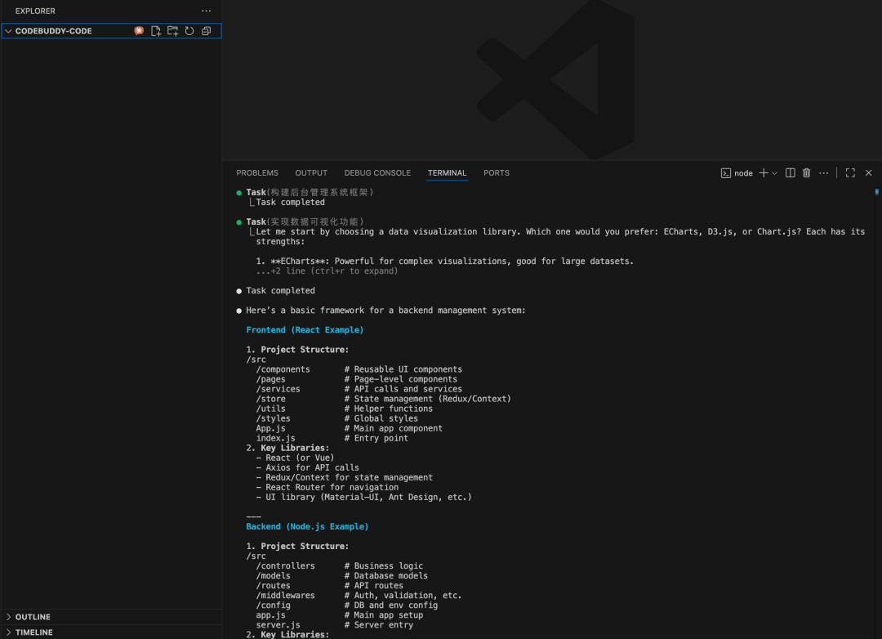The width and height of the screenshot is (882, 639).
Task: Open terminal panel more actions menu
Action: [823, 173]
